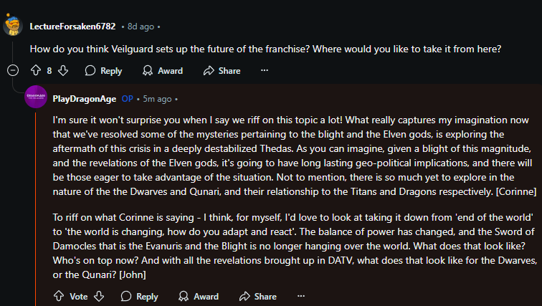The height and width of the screenshot is (306, 542).
Task: Share the PlayDragonAge comment
Action: (257, 297)
